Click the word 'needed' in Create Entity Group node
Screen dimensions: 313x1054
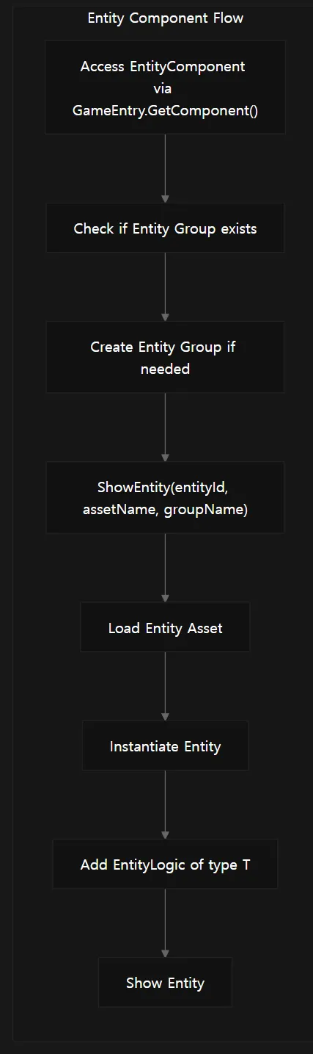point(165,369)
